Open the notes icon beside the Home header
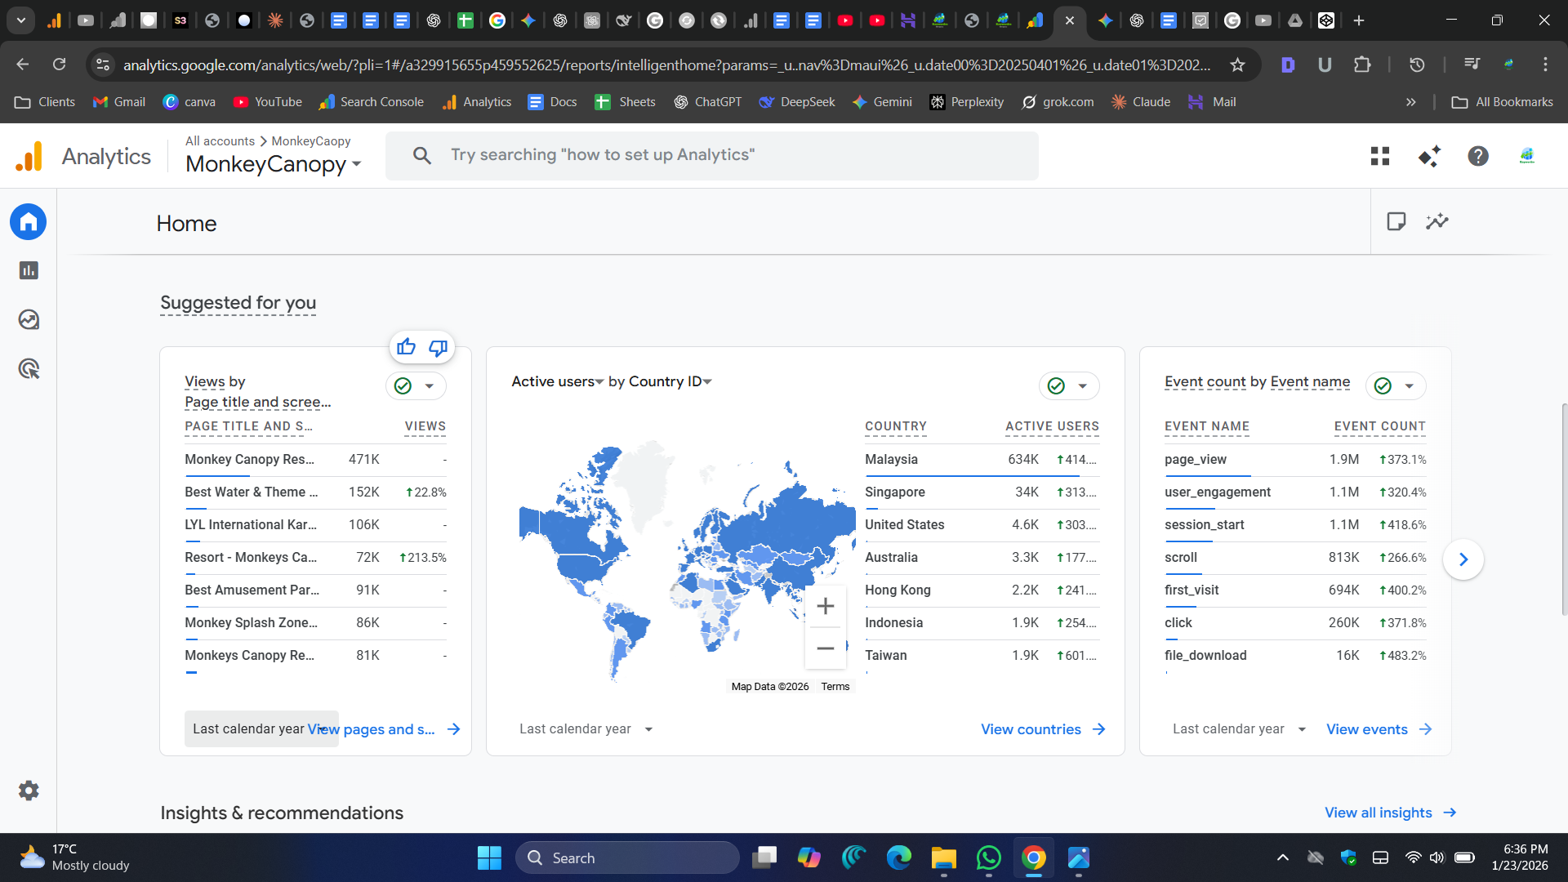The image size is (1568, 882). coord(1396,221)
